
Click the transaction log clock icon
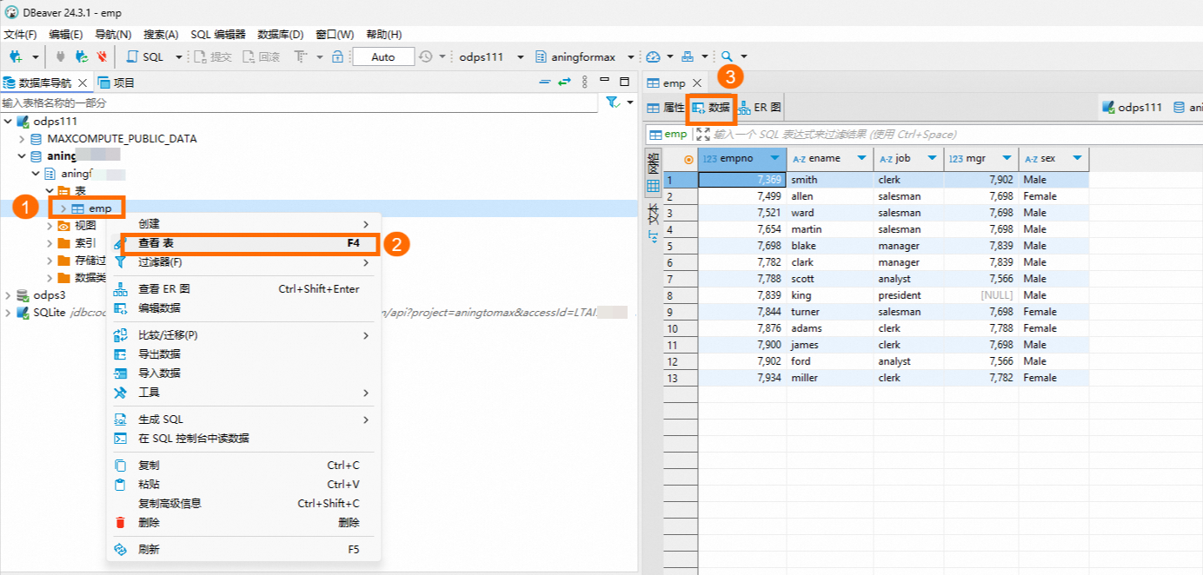click(x=425, y=56)
